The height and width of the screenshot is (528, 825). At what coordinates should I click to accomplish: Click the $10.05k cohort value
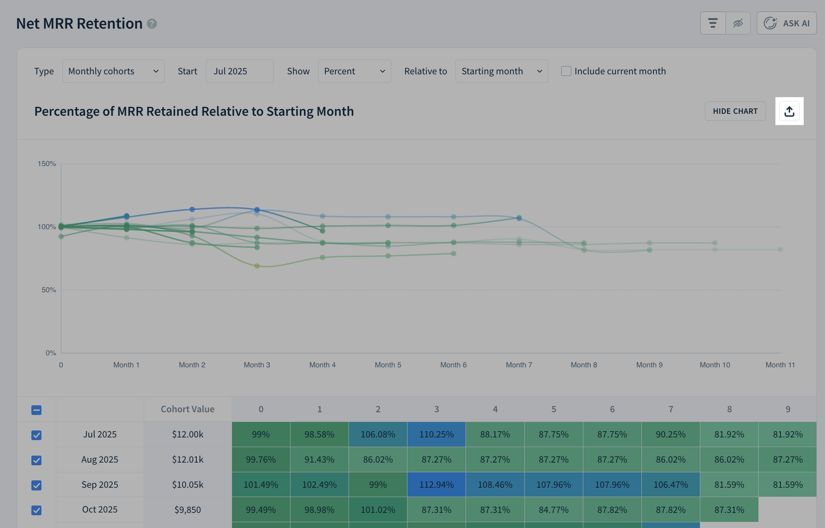pos(187,485)
